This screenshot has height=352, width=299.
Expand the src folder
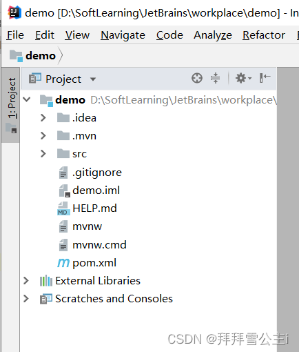tap(43, 154)
